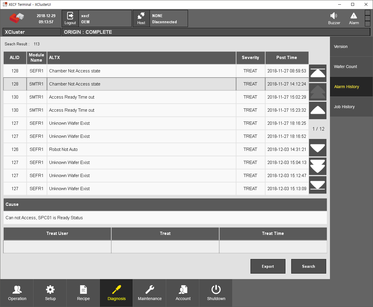The height and width of the screenshot is (307, 373).
Task: Open the Operation section
Action: [x=17, y=293]
